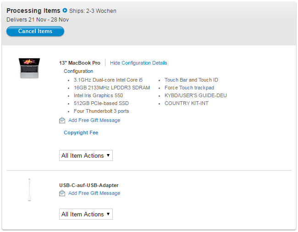
Task: Click the Touch Bar and Touch ID line
Action: click(191, 80)
